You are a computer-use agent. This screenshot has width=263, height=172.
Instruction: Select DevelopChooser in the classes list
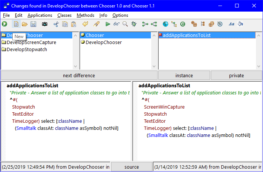[104, 43]
